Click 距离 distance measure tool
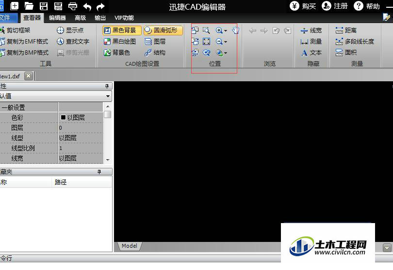The image size is (393, 270). coord(346,30)
